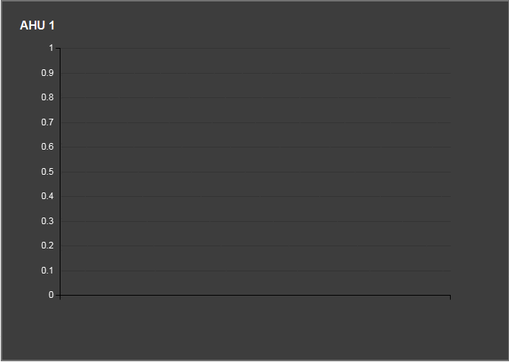The width and height of the screenshot is (509, 362).
Task: Click the AHU 1 chart title
Action: (x=37, y=26)
